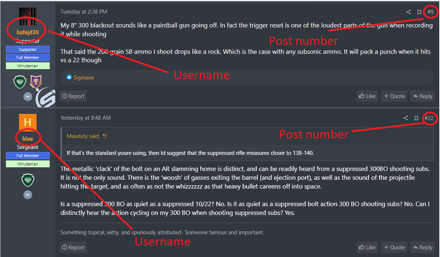Click the share icon on post #9
440x257 pixels.
click(x=409, y=12)
